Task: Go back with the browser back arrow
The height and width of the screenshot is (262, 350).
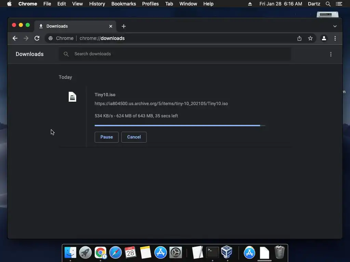Action: click(x=15, y=38)
